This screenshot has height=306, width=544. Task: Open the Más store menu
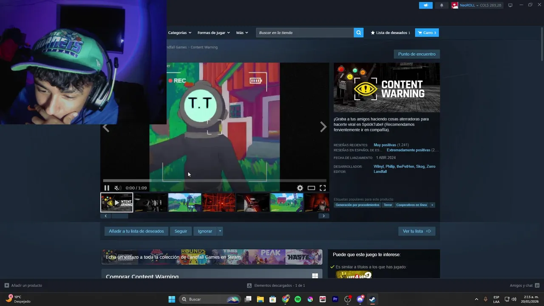(x=242, y=33)
